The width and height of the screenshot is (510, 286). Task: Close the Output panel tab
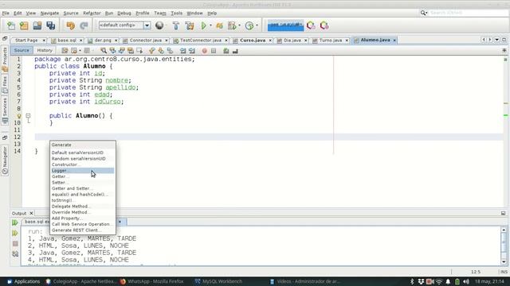[x=31, y=213]
